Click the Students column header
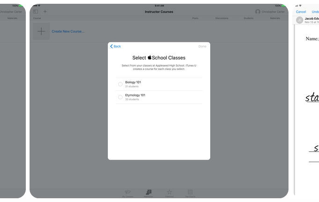 click(249, 18)
